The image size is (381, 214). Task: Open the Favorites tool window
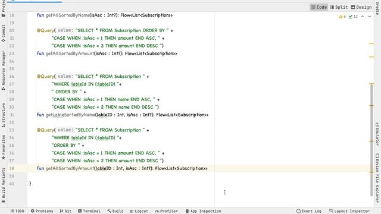(x=3, y=147)
